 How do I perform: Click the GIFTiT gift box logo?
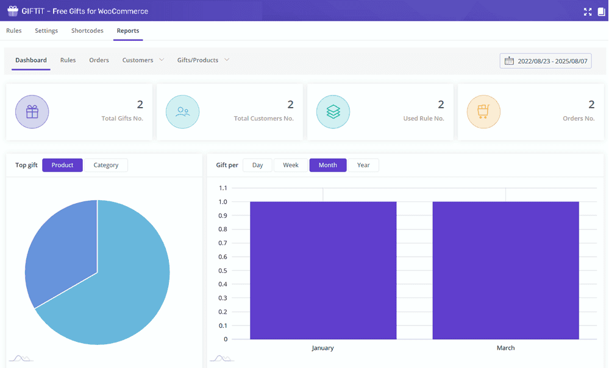(x=13, y=11)
